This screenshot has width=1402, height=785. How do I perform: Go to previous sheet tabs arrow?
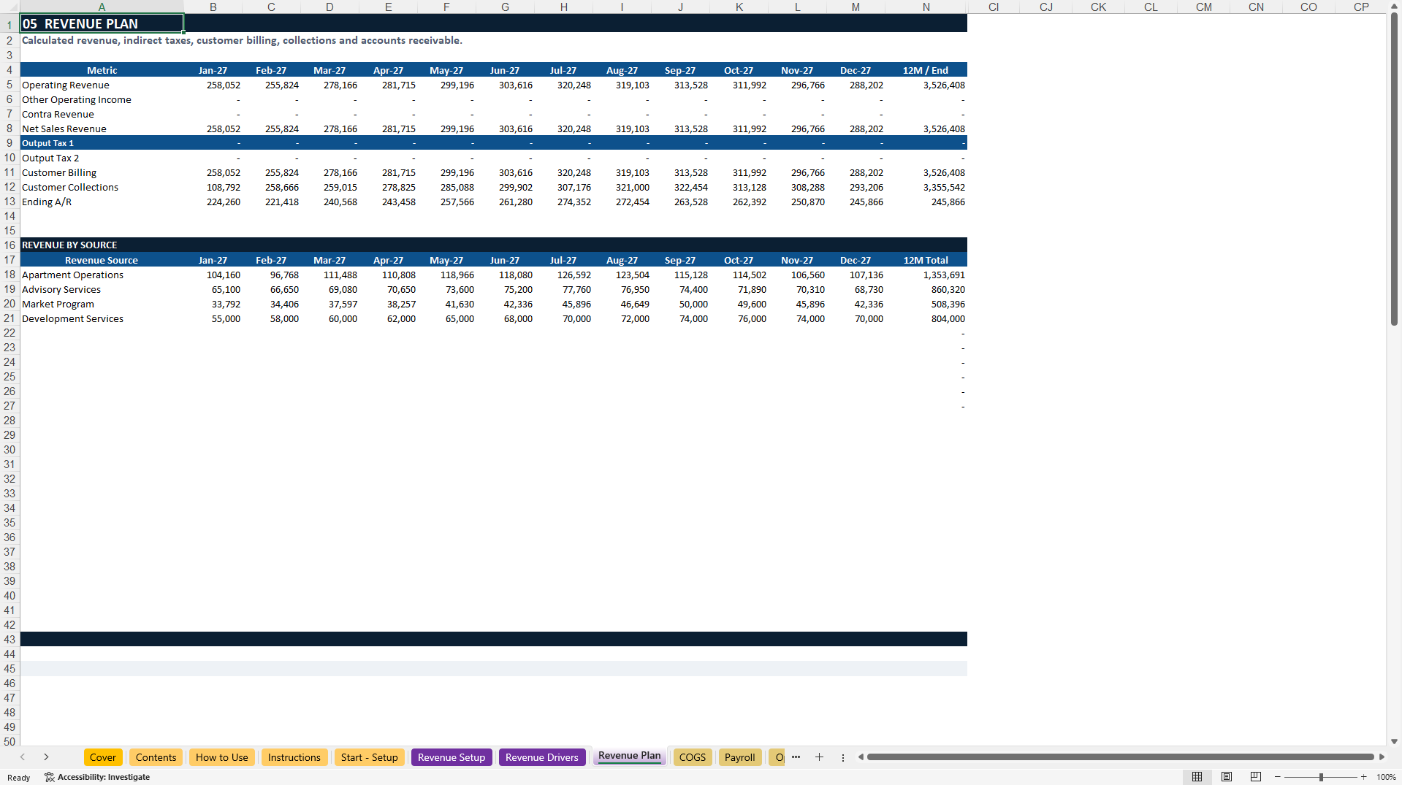[23, 757]
